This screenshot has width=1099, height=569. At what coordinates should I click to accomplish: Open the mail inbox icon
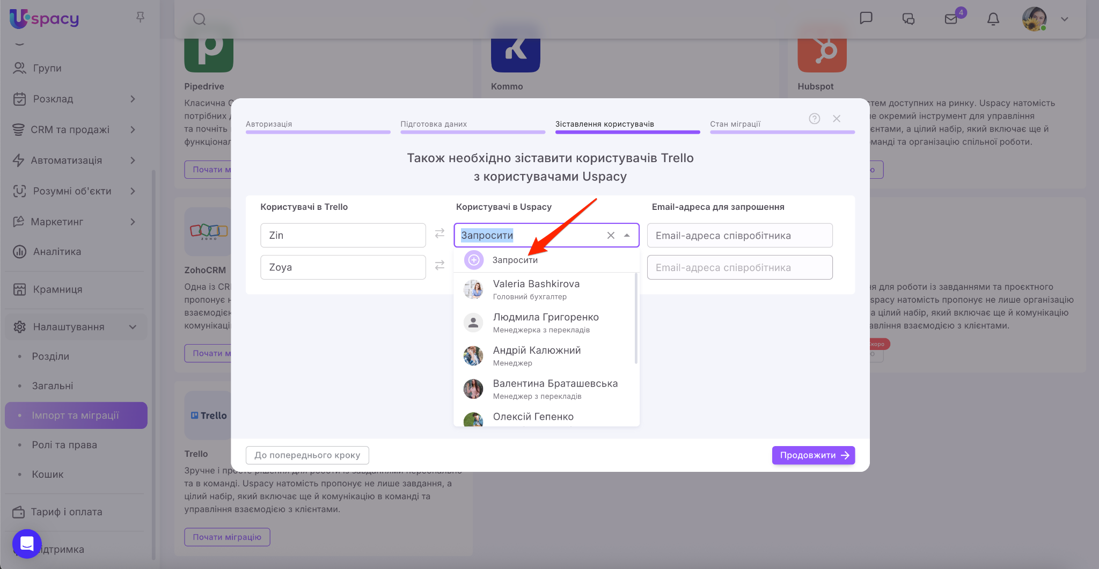click(951, 19)
